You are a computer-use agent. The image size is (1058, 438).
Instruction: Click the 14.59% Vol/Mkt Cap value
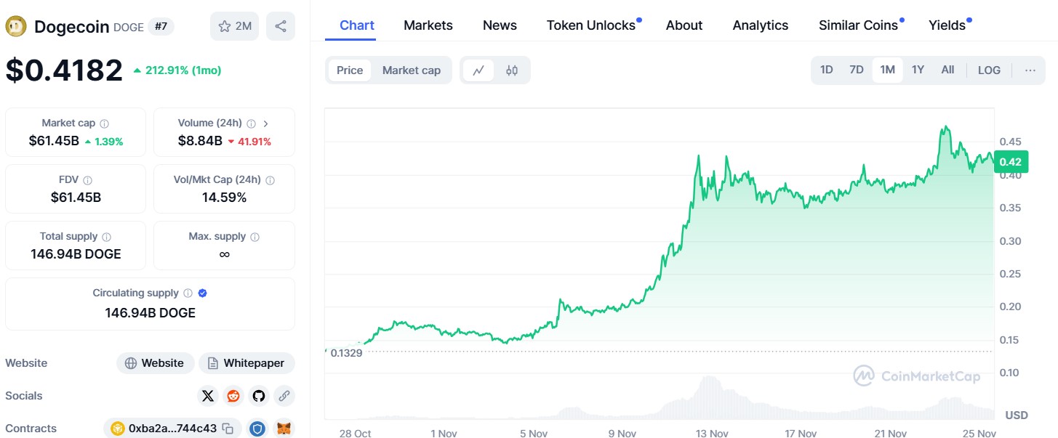(225, 198)
